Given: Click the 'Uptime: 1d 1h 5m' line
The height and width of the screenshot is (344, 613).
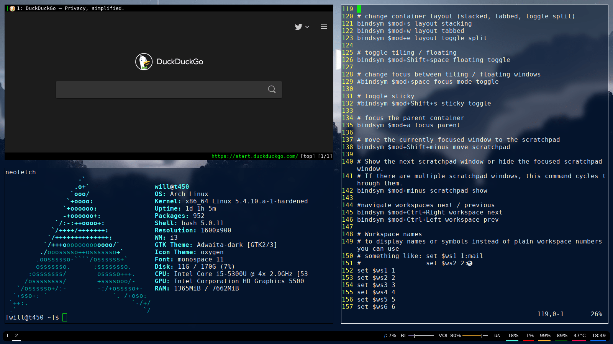Looking at the screenshot, I should 185,209.
